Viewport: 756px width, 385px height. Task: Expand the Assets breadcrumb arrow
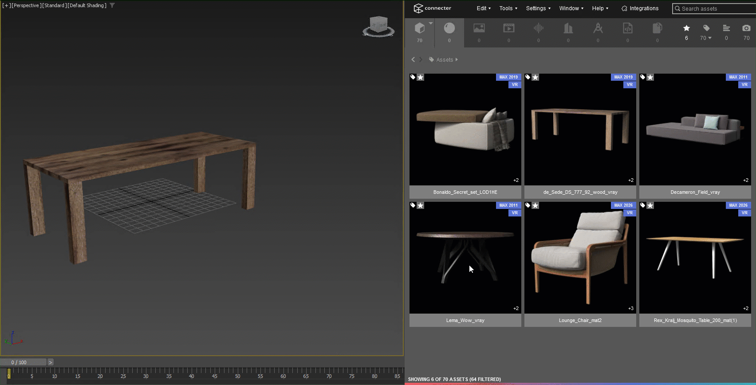tap(457, 59)
